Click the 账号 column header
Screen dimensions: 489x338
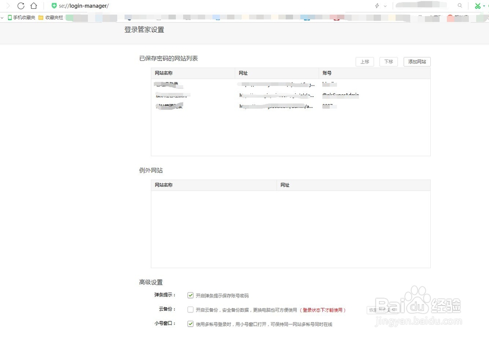pos(327,73)
